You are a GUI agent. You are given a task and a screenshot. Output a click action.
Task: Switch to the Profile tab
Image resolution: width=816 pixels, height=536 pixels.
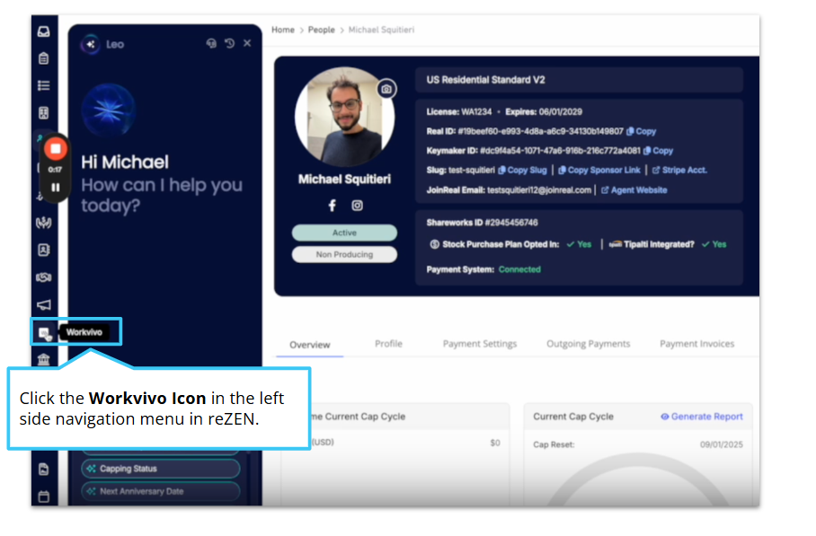pos(389,344)
